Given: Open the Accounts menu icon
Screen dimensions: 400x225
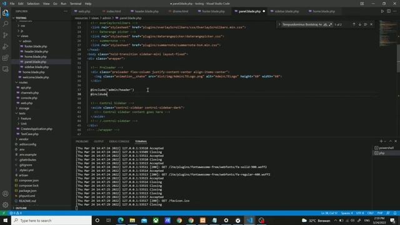Looking at the screenshot, I should coord(6,194).
